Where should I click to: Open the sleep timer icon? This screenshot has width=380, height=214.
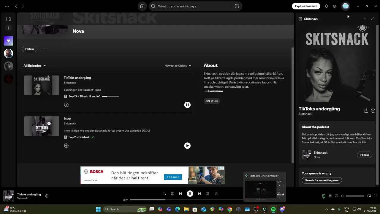coord(216,193)
